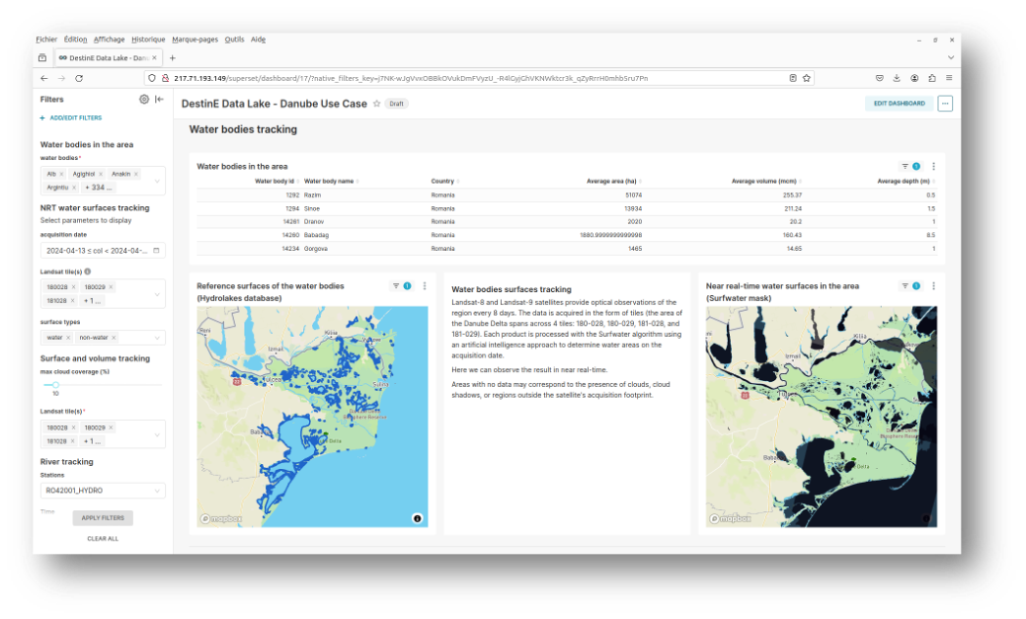Open the Firefox extensions icon

click(932, 78)
